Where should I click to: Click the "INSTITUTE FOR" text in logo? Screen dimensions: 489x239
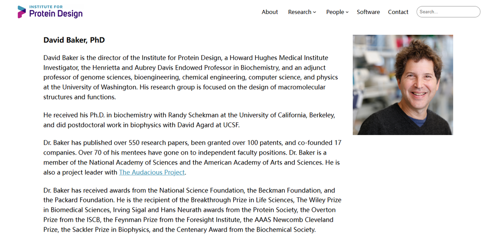point(47,7)
